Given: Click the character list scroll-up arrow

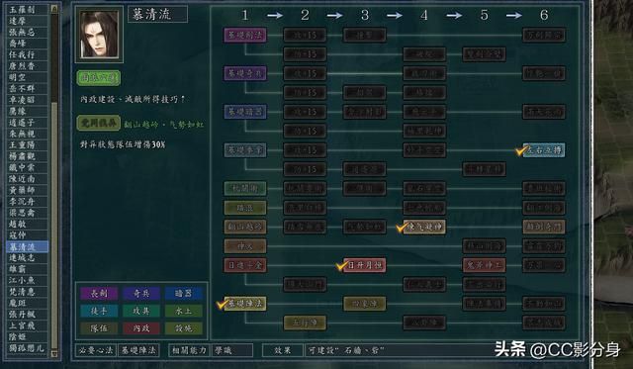Looking at the screenshot, I should pyautogui.click(x=54, y=9).
